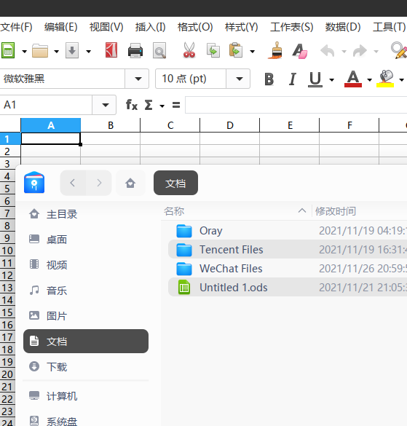Click the Copy icon in toolbar
Viewport: 407px width, 426px height.
tap(213, 50)
